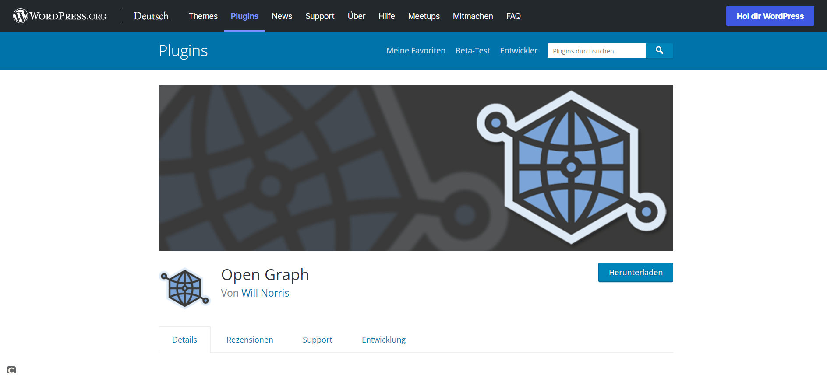The image size is (827, 375).
Task: Follow the Will Norris author link
Action: [265, 293]
